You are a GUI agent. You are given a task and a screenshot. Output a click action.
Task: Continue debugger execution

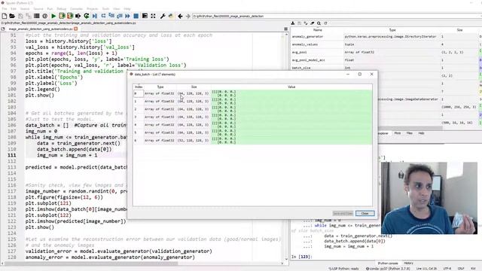click(127, 16)
